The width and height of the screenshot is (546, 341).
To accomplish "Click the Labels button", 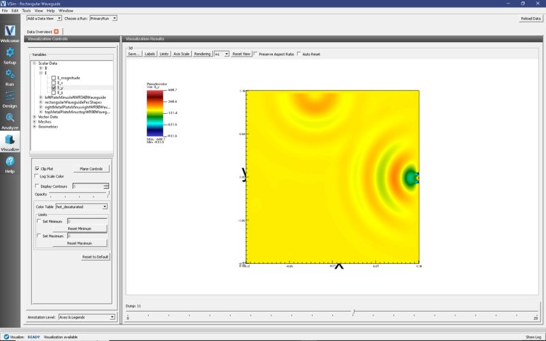I will coord(149,54).
